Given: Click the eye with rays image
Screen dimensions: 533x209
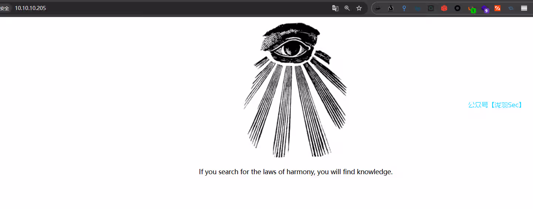Looking at the screenshot, I should coord(296,90).
